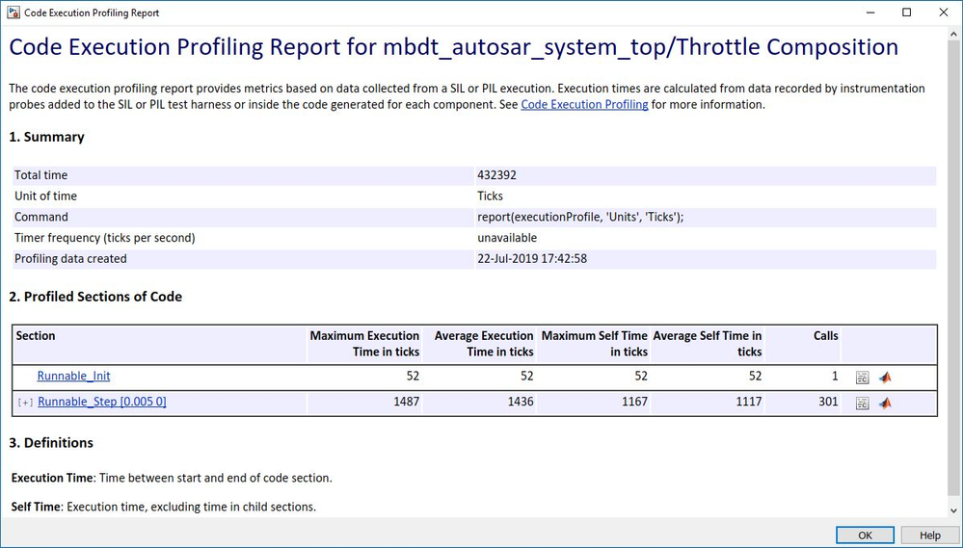Click the Help button

coord(930,535)
